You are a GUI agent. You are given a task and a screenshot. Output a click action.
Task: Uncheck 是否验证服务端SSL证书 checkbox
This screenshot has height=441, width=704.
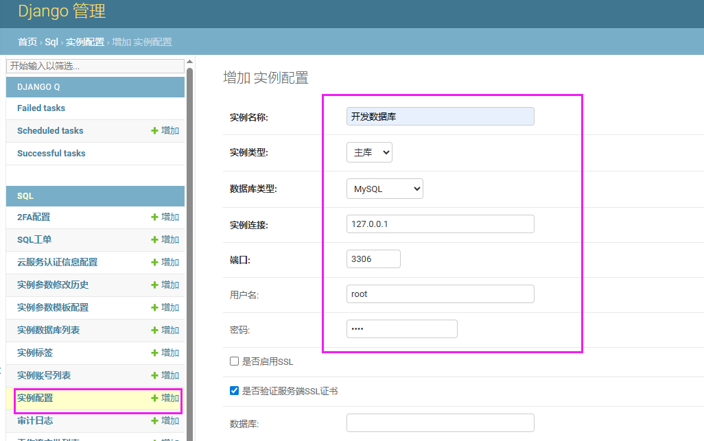tap(235, 391)
